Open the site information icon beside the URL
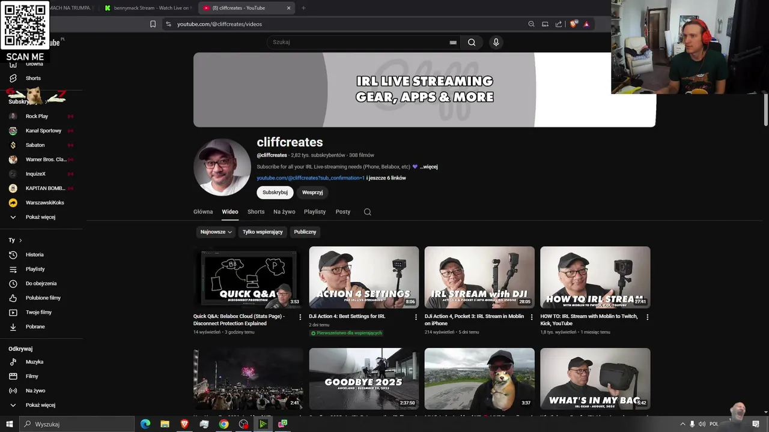Image resolution: width=769 pixels, height=432 pixels. [x=168, y=24]
